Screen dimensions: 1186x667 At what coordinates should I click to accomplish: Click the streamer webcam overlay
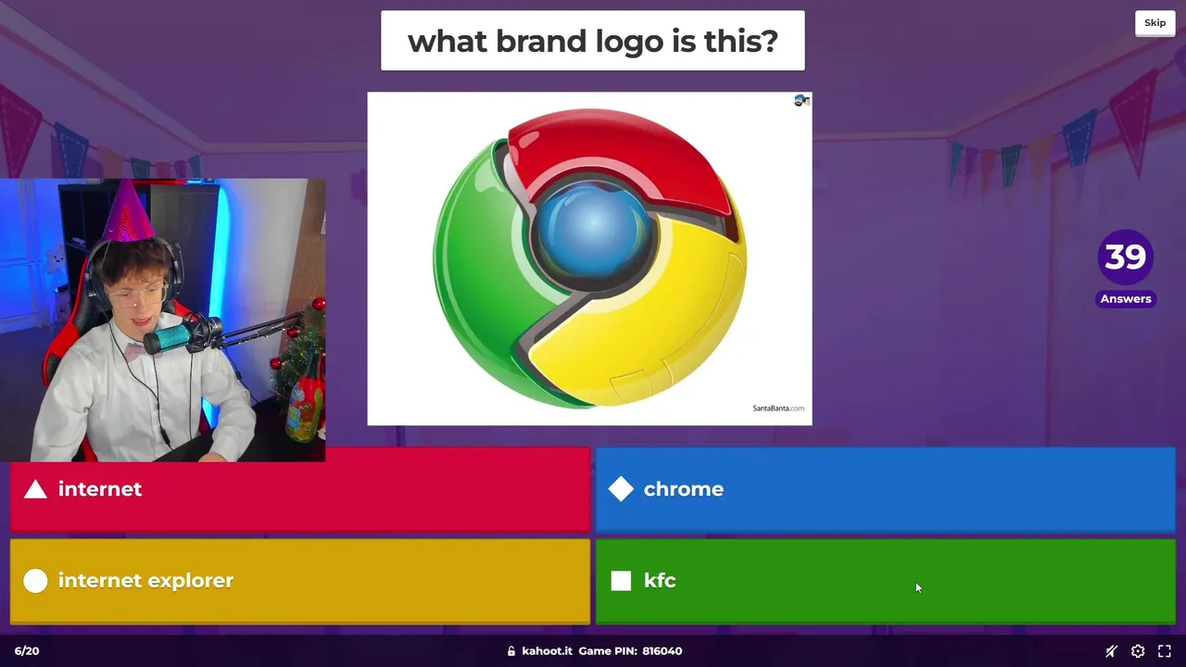coord(163,320)
